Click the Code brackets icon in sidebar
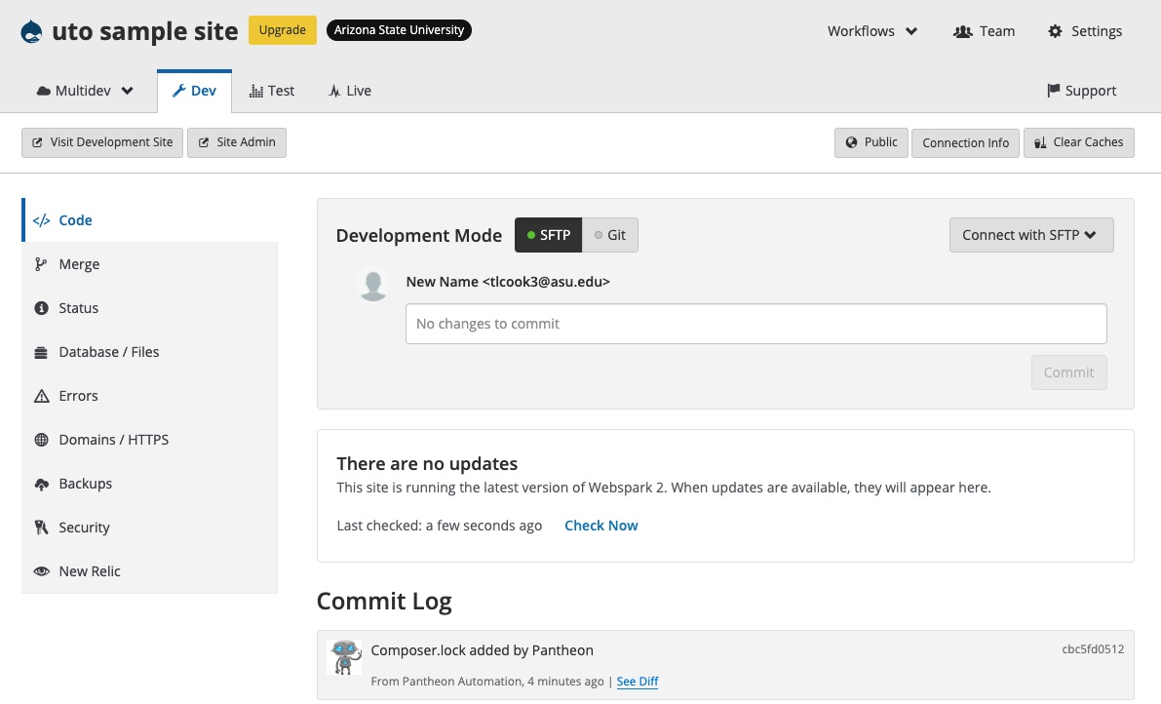Screen dimensions: 1161x704 (42, 220)
